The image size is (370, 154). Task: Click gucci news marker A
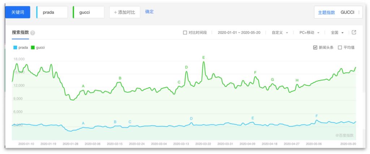click(x=83, y=86)
